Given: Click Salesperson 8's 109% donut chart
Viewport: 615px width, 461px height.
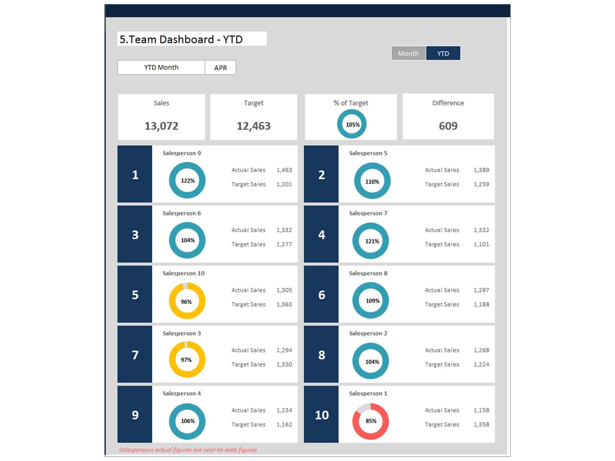Looking at the screenshot, I should [x=371, y=300].
